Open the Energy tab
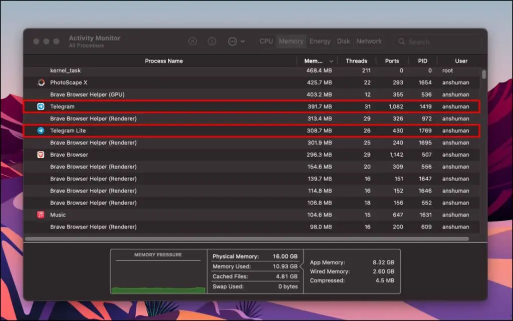The image size is (513, 321). point(320,42)
